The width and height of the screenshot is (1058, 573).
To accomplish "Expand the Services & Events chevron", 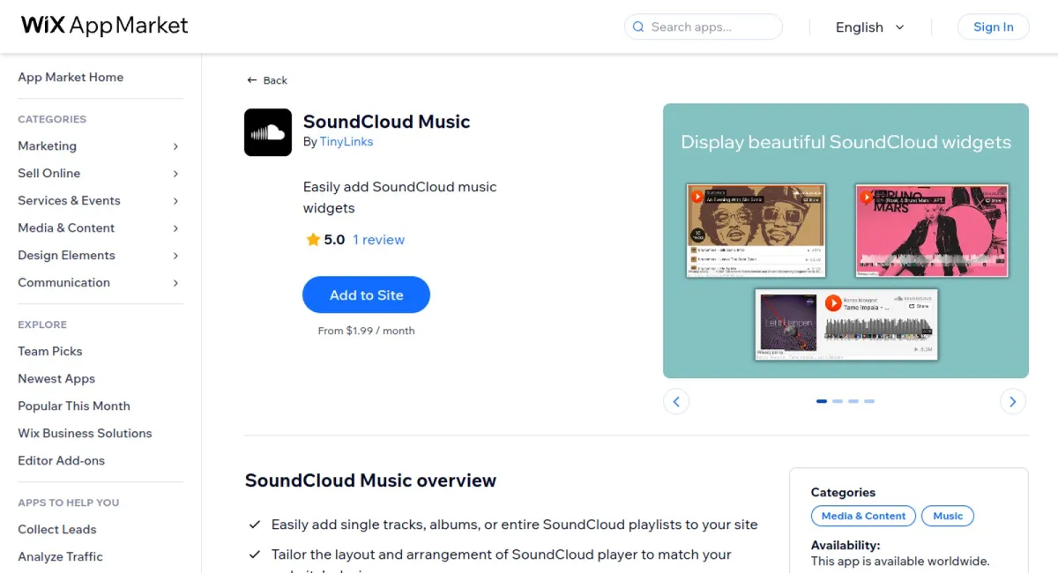I will [175, 201].
